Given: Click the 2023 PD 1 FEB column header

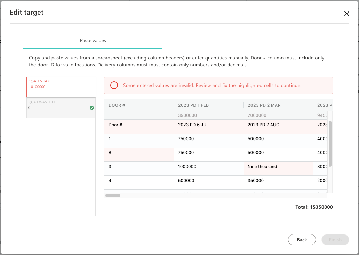Looking at the screenshot, I should (x=209, y=105).
